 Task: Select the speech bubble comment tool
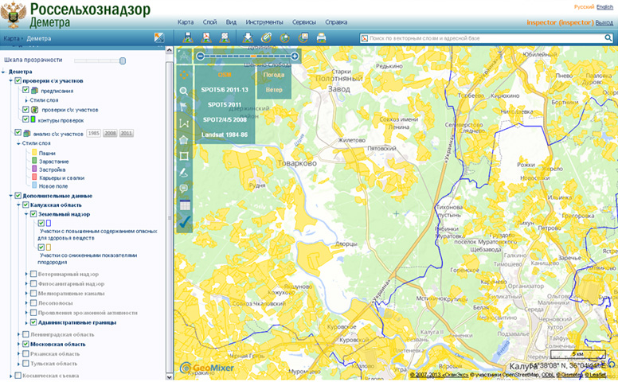184,189
